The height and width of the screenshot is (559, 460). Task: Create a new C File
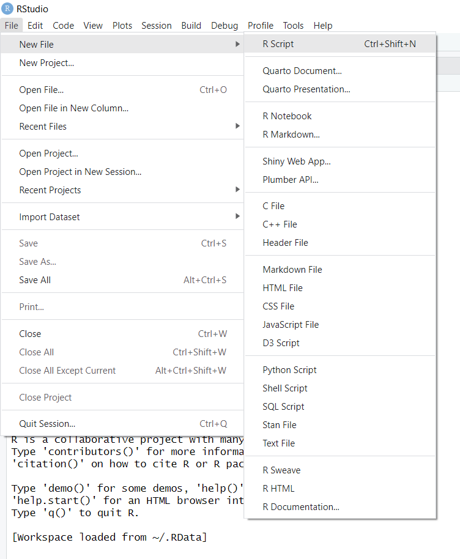click(340, 206)
